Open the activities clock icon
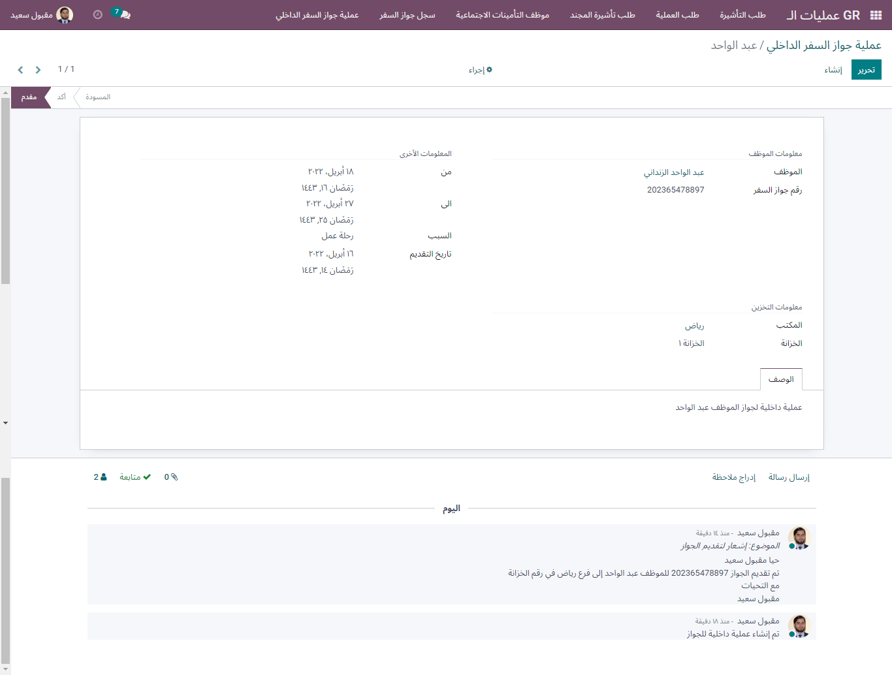Screen dimensions: 892x675 tap(98, 14)
